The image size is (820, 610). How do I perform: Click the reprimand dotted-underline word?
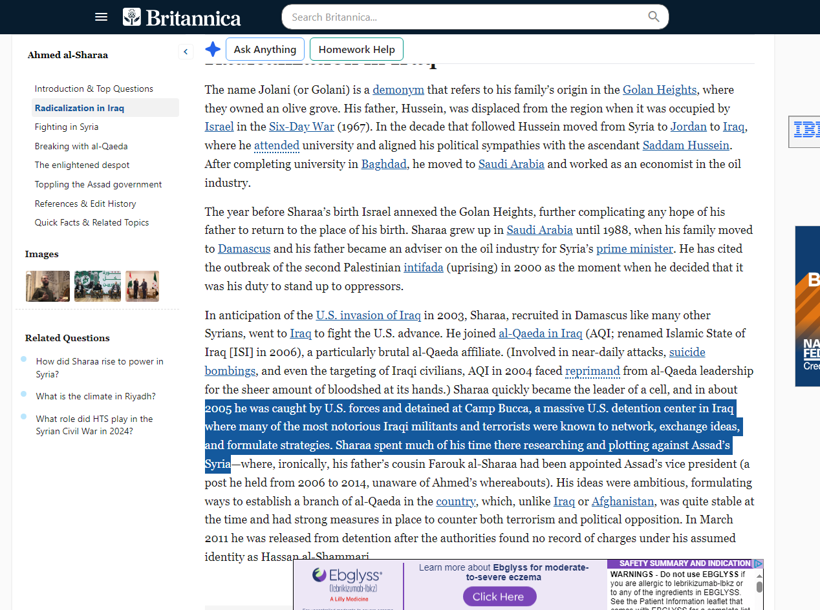coord(592,371)
